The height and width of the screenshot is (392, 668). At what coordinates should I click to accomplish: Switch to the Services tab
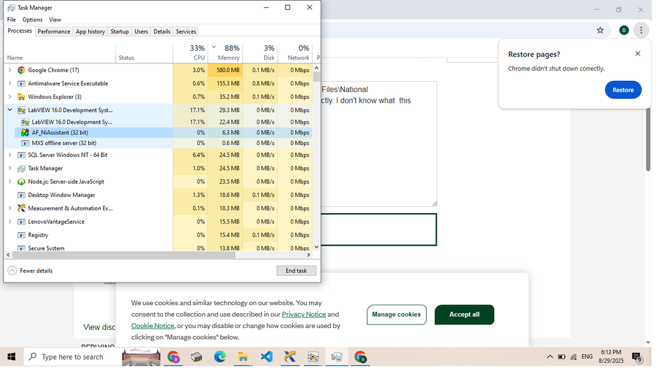tap(186, 31)
